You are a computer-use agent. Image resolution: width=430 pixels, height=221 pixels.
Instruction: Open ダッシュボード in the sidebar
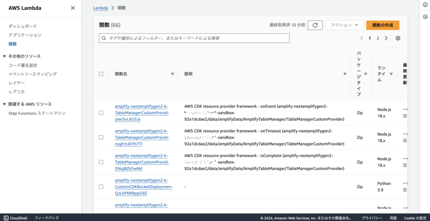coord(23,26)
